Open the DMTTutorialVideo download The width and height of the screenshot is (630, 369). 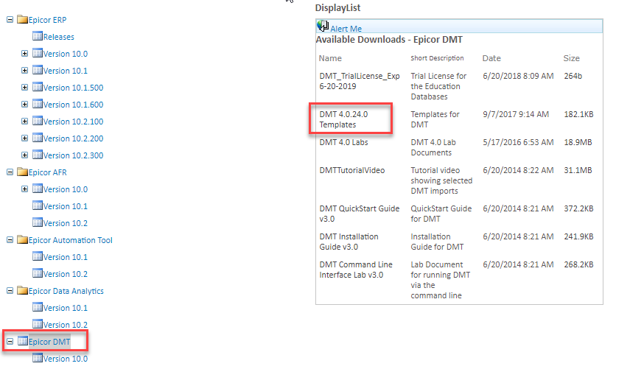352,170
